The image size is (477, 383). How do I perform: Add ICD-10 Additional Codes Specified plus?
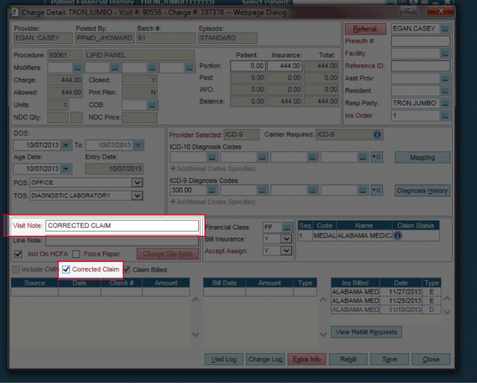(173, 168)
